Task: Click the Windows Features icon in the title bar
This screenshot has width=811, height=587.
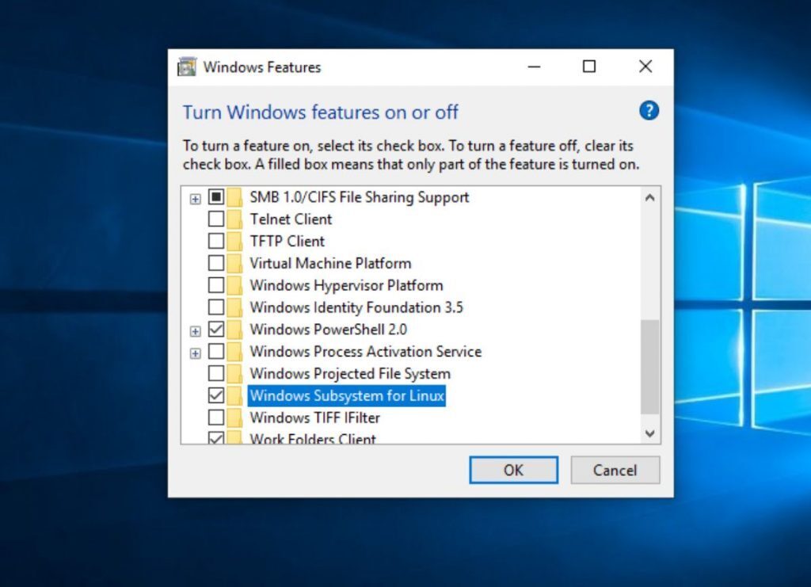Action: [186, 67]
